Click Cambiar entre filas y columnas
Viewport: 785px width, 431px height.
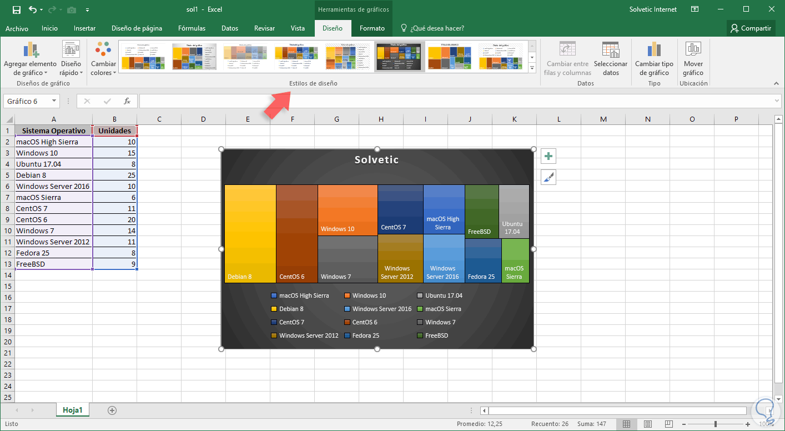(x=567, y=59)
